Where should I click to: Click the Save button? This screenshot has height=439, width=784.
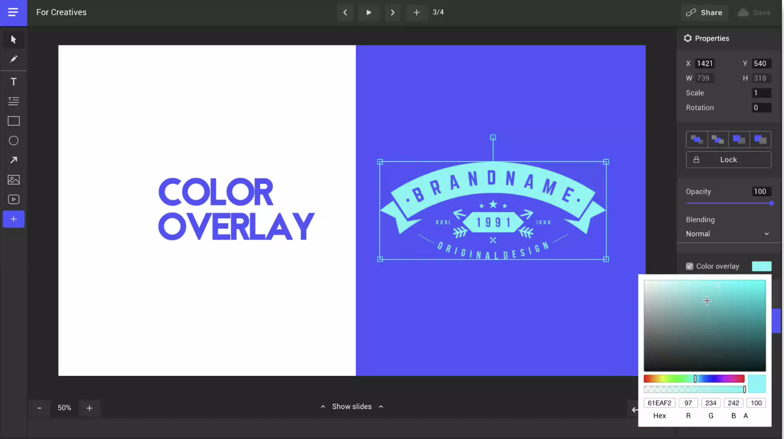(x=754, y=13)
